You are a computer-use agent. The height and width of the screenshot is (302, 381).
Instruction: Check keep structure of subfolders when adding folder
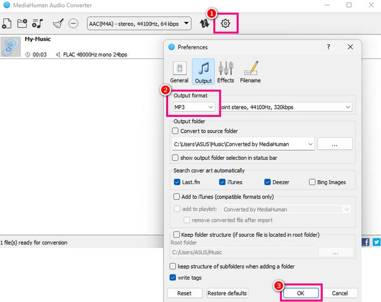[x=172, y=266]
